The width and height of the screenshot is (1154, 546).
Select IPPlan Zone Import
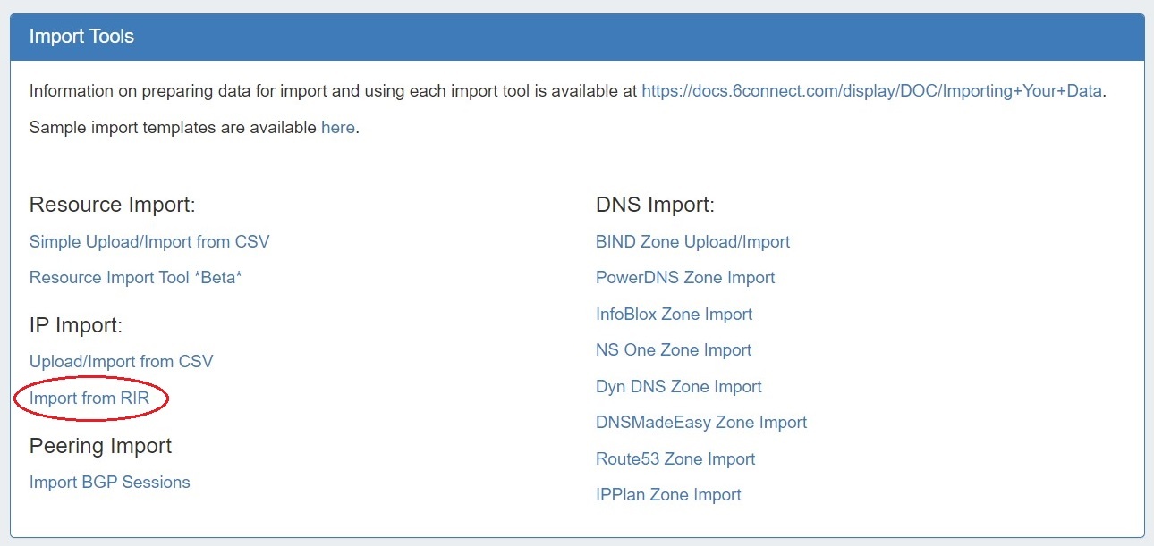[x=668, y=495]
